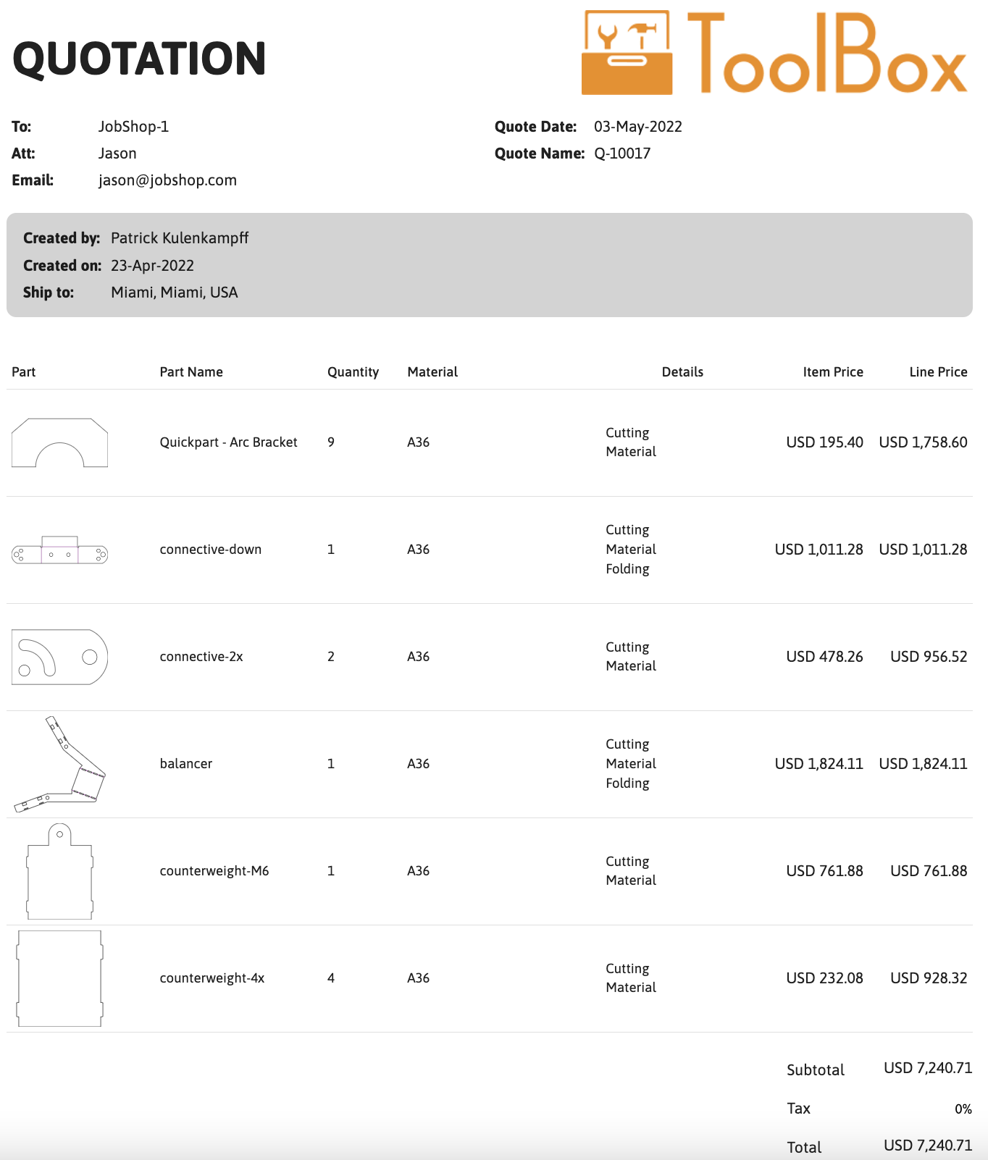Click the balancer part drawing
Image resolution: width=988 pixels, height=1160 pixels.
point(60,764)
